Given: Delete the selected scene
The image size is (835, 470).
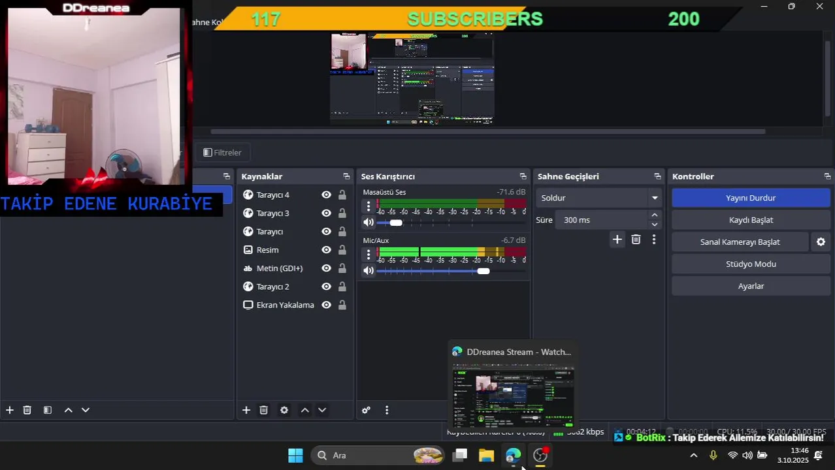Looking at the screenshot, I should coord(27,410).
